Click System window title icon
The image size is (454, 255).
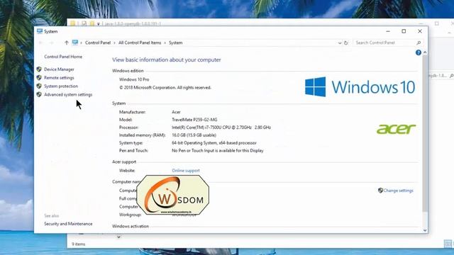point(40,31)
